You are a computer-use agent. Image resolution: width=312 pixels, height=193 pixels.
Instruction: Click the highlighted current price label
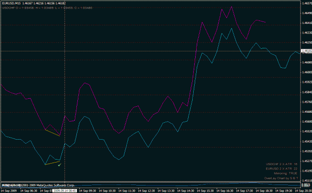pyautogui.click(x=307, y=51)
